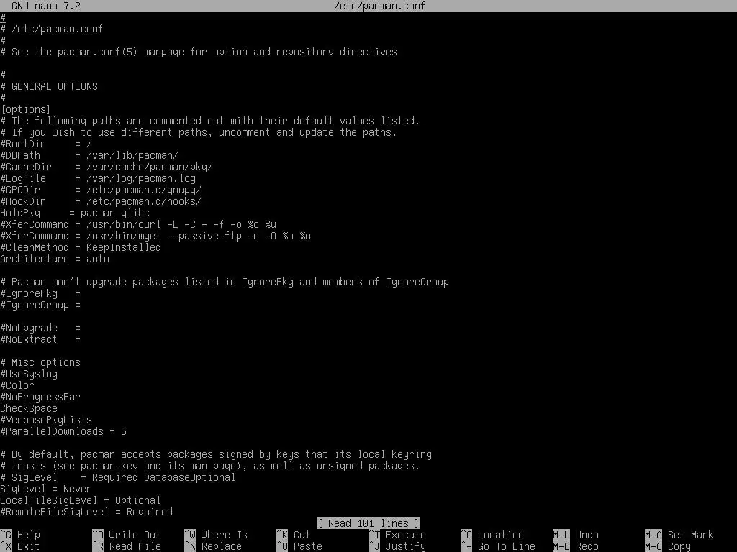The width and height of the screenshot is (737, 552).
Task: Place cursor on the #Color line
Action: coord(17,385)
